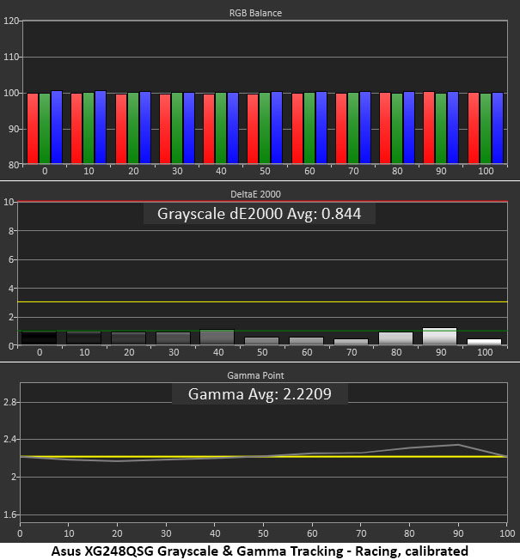Click the 6 label on DeltaE vertical axis
The width and height of the screenshot is (520, 560).
pyautogui.click(x=11, y=259)
